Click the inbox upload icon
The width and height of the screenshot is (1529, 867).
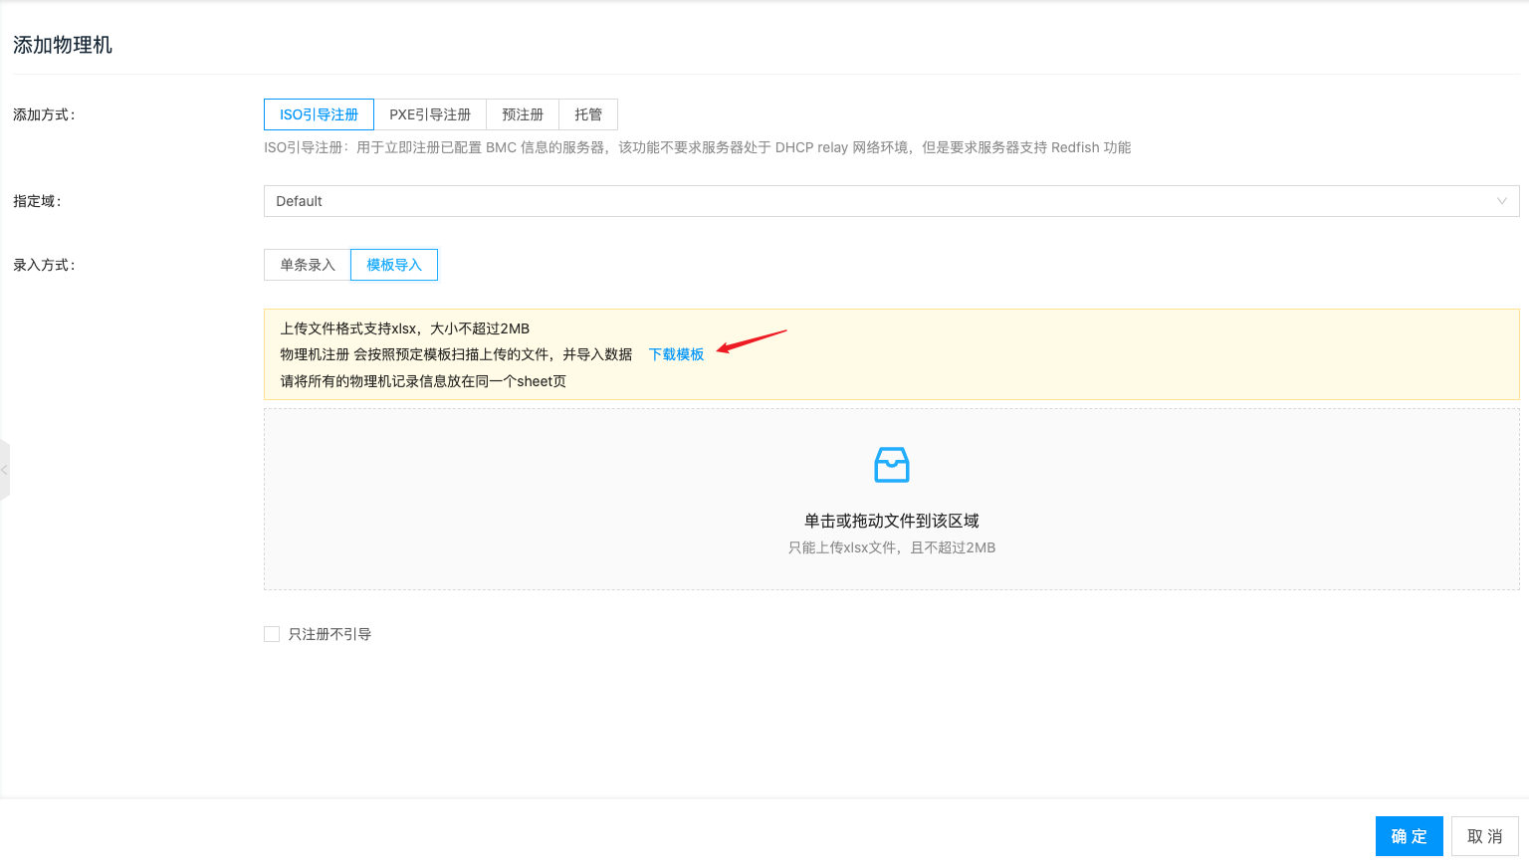tap(891, 465)
